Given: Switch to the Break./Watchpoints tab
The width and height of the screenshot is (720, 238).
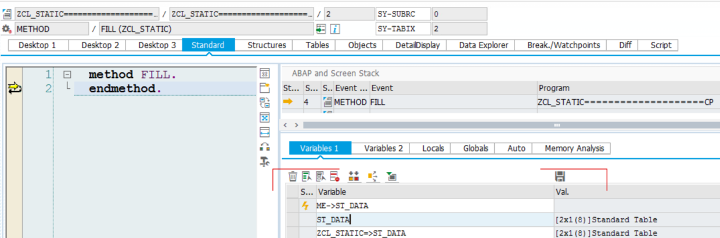Looking at the screenshot, I should coord(563,45).
